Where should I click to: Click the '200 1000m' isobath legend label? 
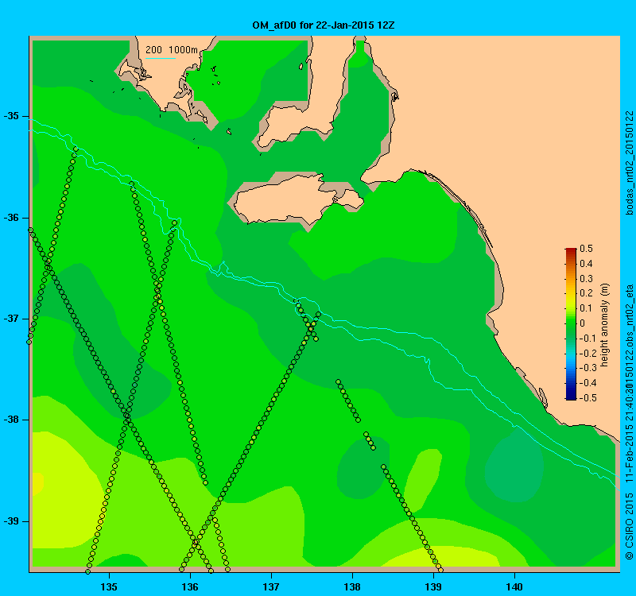tap(172, 50)
